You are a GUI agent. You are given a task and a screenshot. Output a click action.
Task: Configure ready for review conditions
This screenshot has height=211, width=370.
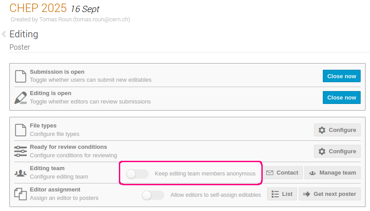pyautogui.click(x=337, y=151)
